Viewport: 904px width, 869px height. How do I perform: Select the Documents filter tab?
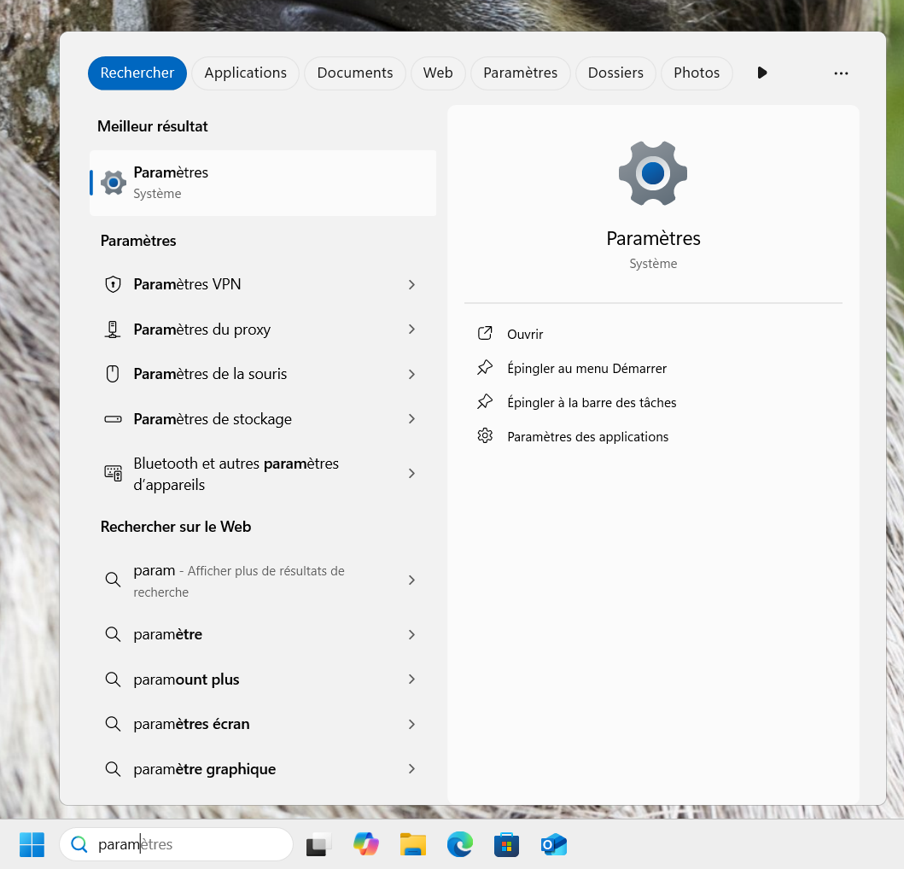coord(354,73)
